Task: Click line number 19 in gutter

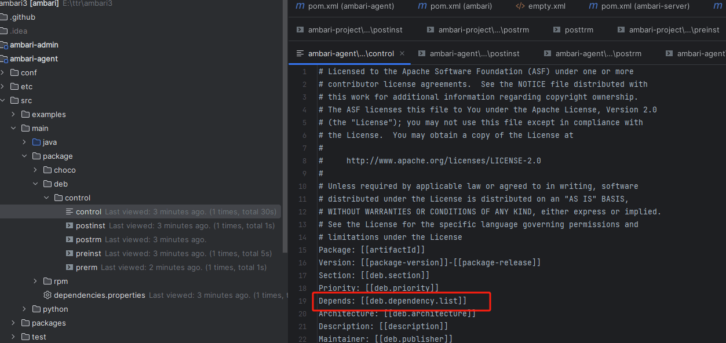Action: click(x=302, y=301)
